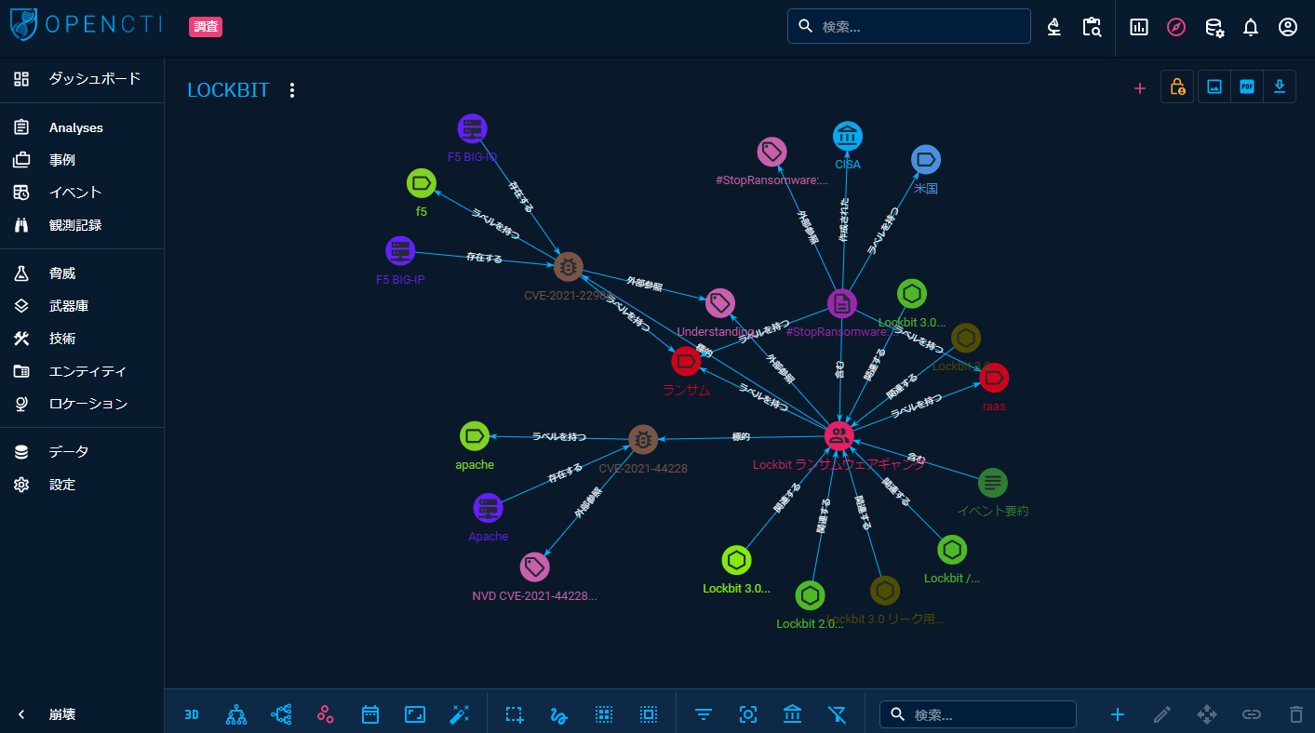This screenshot has width=1315, height=733.
Task: Open filter by author menu
Action: [793, 714]
